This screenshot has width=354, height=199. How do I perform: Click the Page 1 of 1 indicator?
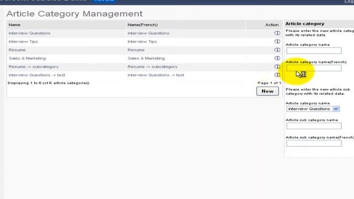[x=269, y=83]
